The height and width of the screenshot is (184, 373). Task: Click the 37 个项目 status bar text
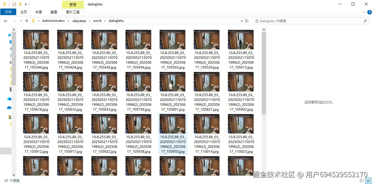(x=12, y=181)
